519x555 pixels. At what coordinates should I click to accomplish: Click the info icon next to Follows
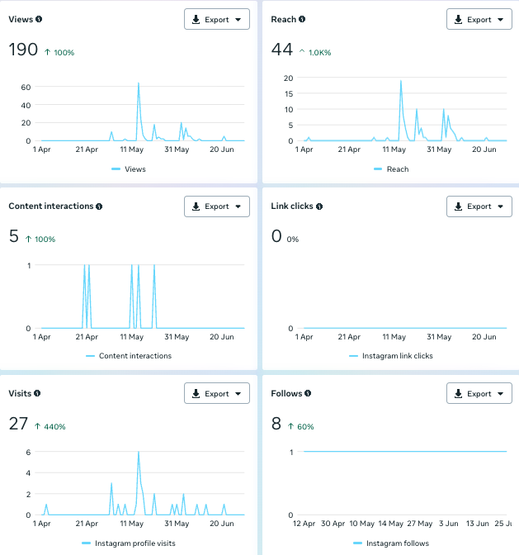click(x=309, y=394)
